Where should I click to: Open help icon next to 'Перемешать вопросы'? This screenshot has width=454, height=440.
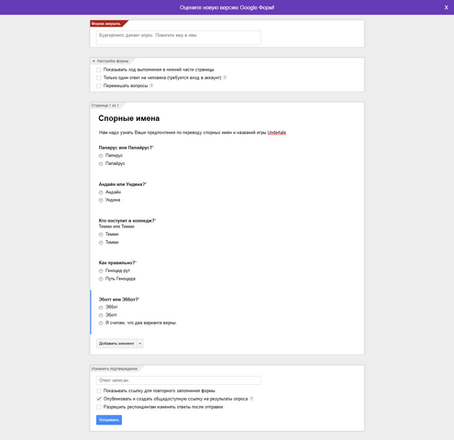coord(151,86)
